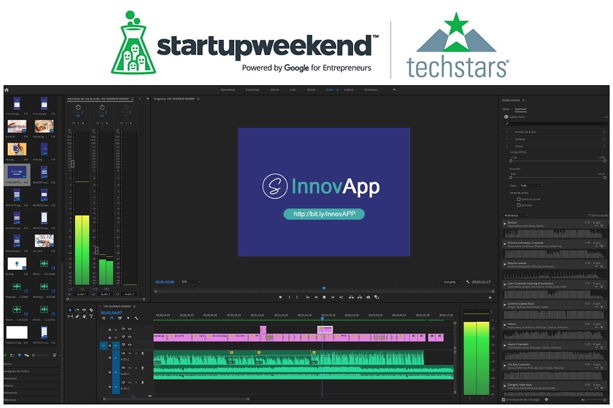The height and width of the screenshot is (408, 613).
Task: Select the Razor tool
Action: pos(91,310)
